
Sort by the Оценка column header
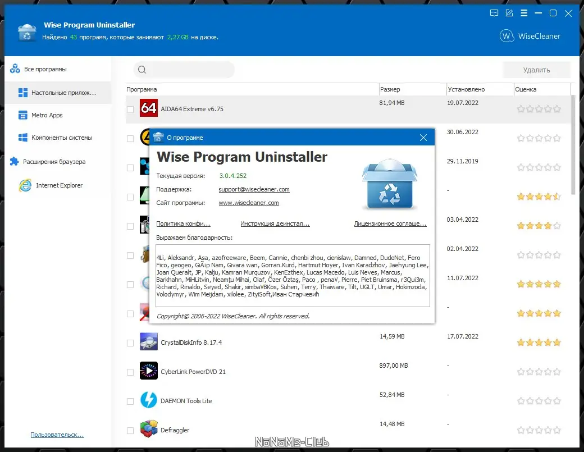pos(542,89)
